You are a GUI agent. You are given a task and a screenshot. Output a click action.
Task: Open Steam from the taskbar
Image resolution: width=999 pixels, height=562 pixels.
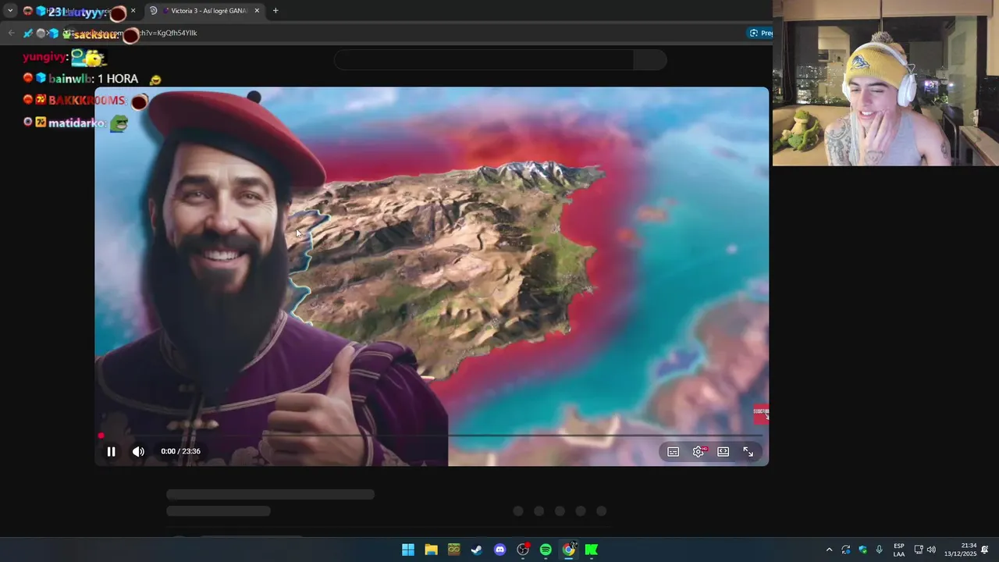click(477, 550)
